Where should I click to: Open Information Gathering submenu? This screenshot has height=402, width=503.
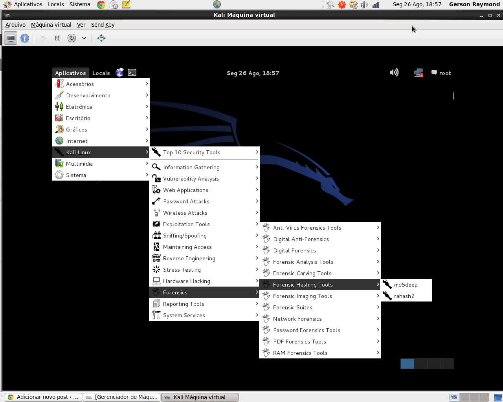(204, 167)
